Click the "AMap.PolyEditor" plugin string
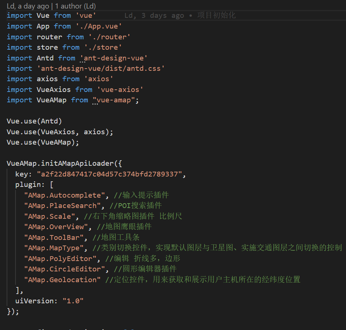The width and height of the screenshot is (346, 330). pyautogui.click(x=60, y=258)
